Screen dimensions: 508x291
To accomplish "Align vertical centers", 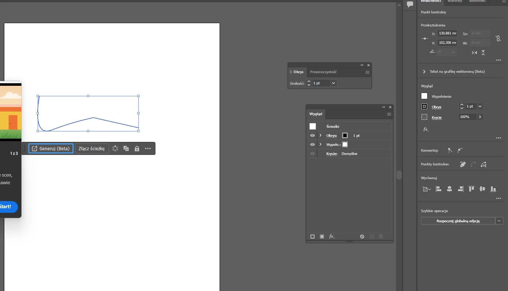I will [x=482, y=189].
